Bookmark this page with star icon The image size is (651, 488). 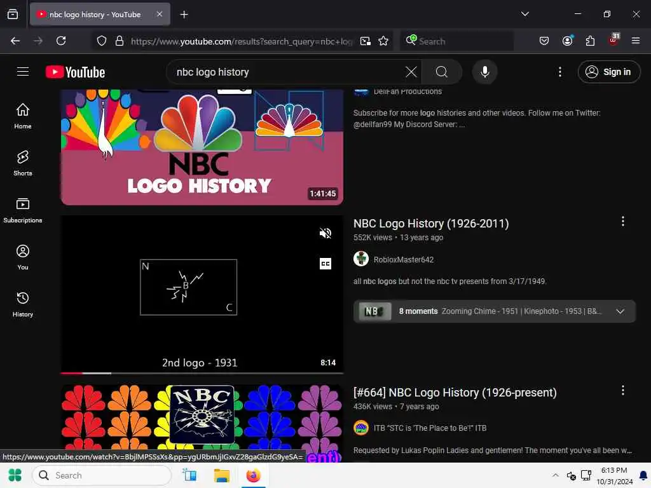click(383, 41)
